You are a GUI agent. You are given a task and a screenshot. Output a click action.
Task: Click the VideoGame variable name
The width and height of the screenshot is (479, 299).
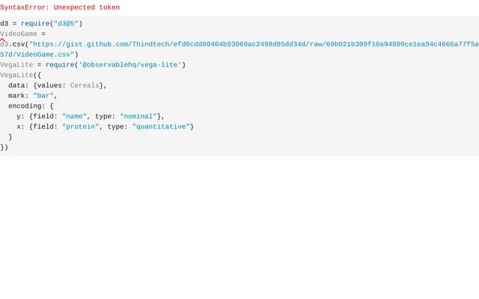18,34
